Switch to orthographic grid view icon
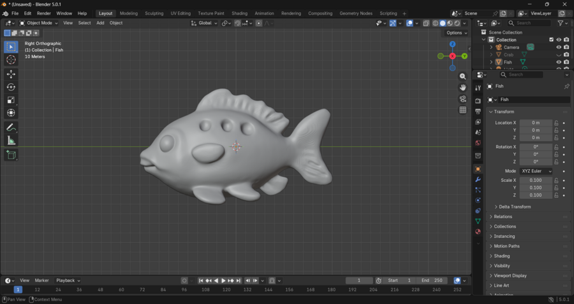Screen dimensions: 574x304 coord(463,110)
